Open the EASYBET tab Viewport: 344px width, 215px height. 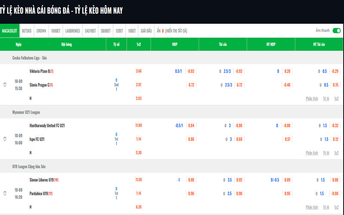coord(90,31)
